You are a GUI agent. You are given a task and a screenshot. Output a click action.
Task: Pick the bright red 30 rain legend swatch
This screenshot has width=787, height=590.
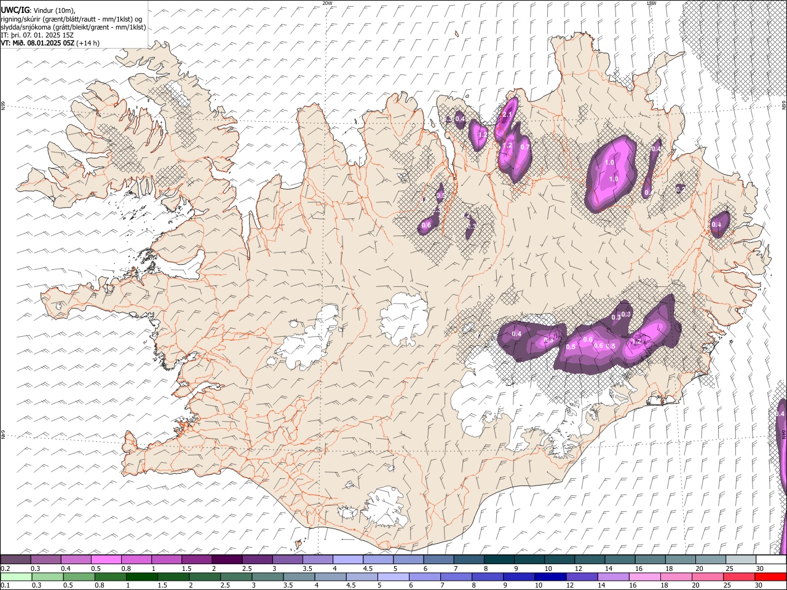[771, 576]
